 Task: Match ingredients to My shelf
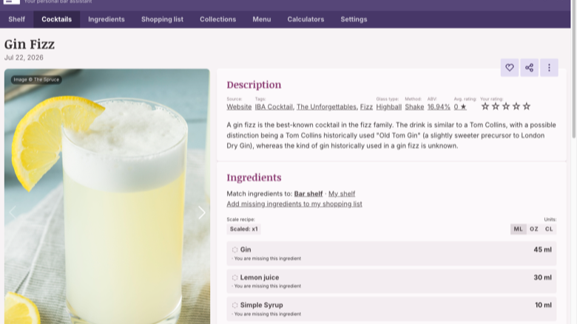(x=342, y=194)
